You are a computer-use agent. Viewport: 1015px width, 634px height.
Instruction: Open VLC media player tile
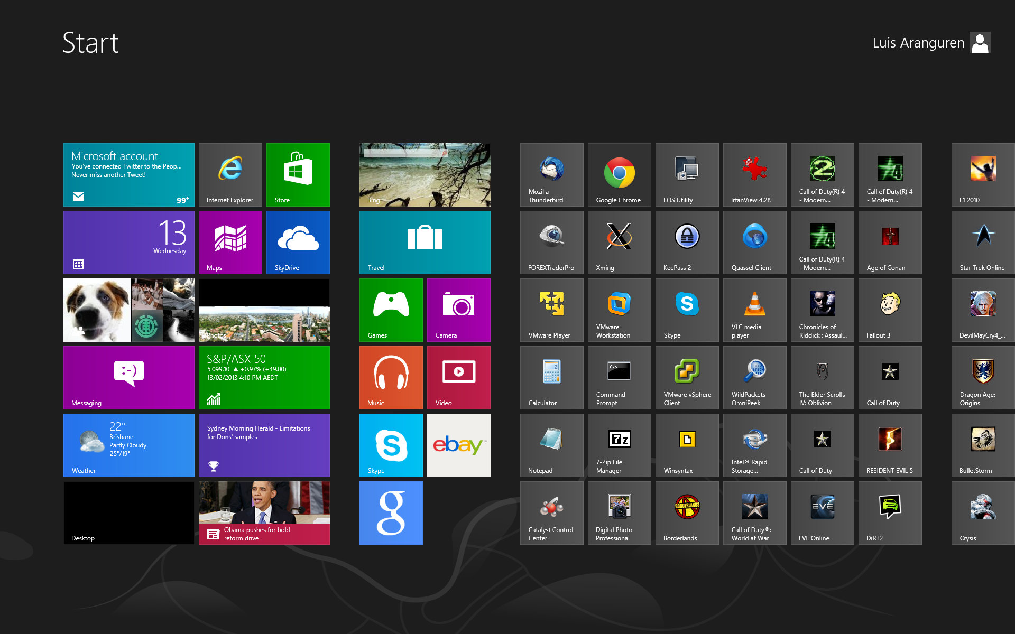[754, 310]
